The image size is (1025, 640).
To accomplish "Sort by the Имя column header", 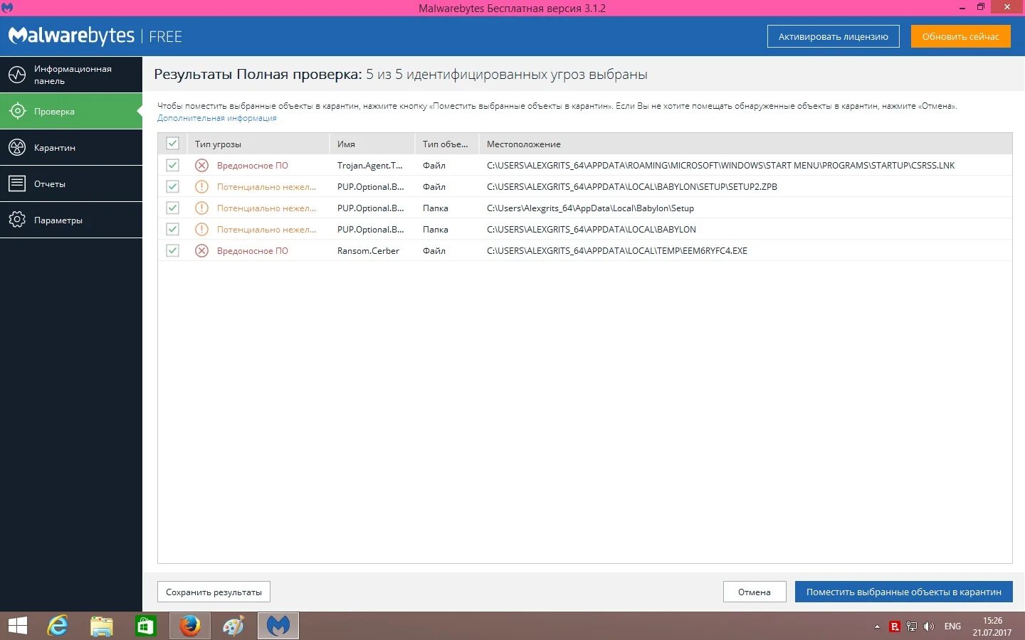I will point(372,144).
